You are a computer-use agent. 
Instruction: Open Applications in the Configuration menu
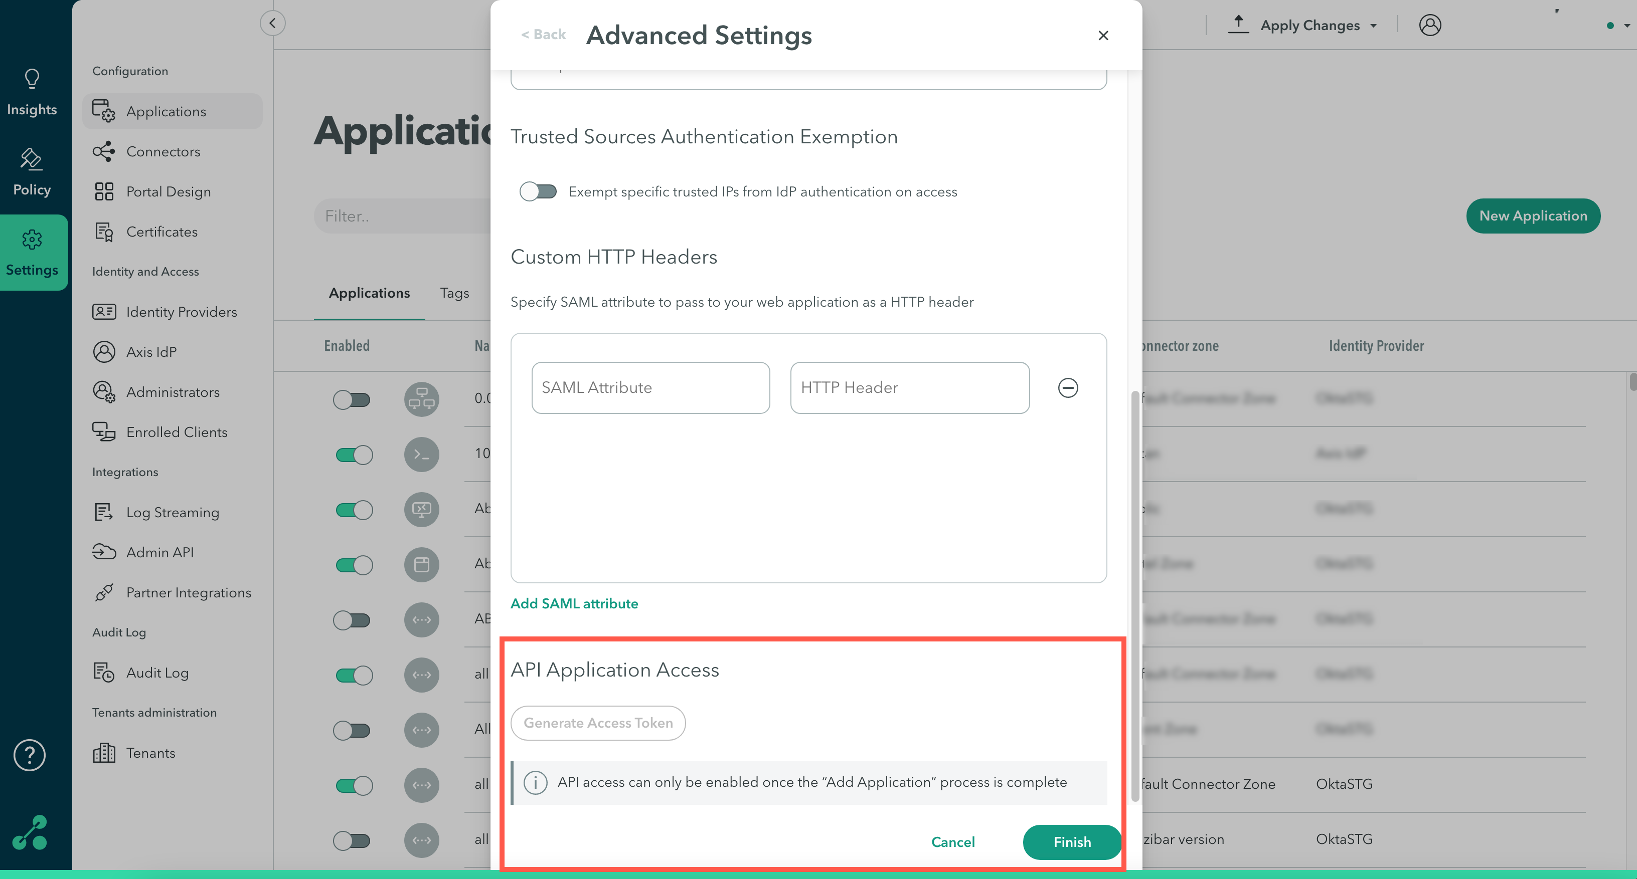click(172, 111)
